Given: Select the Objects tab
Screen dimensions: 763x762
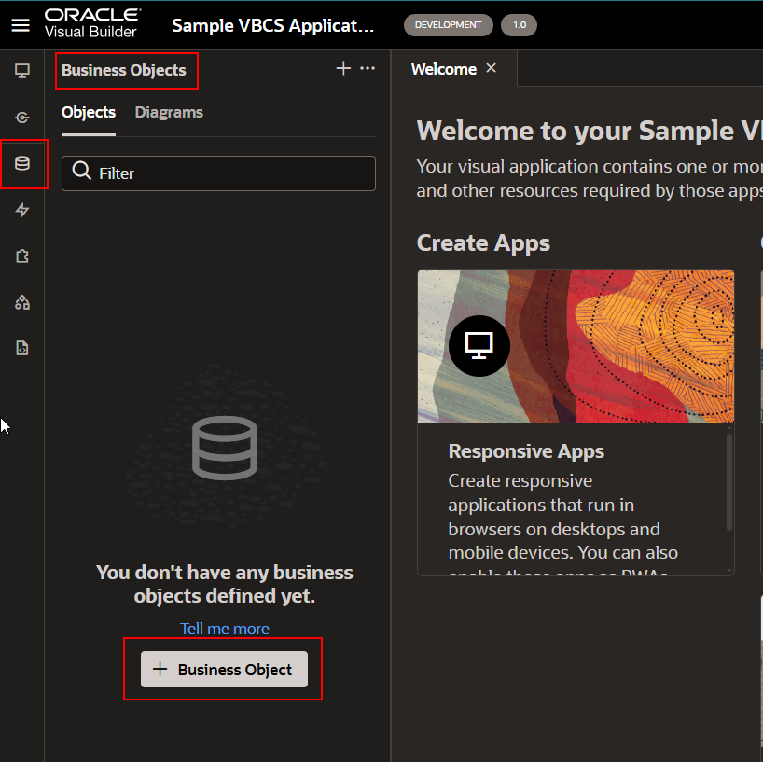Looking at the screenshot, I should click(x=89, y=113).
